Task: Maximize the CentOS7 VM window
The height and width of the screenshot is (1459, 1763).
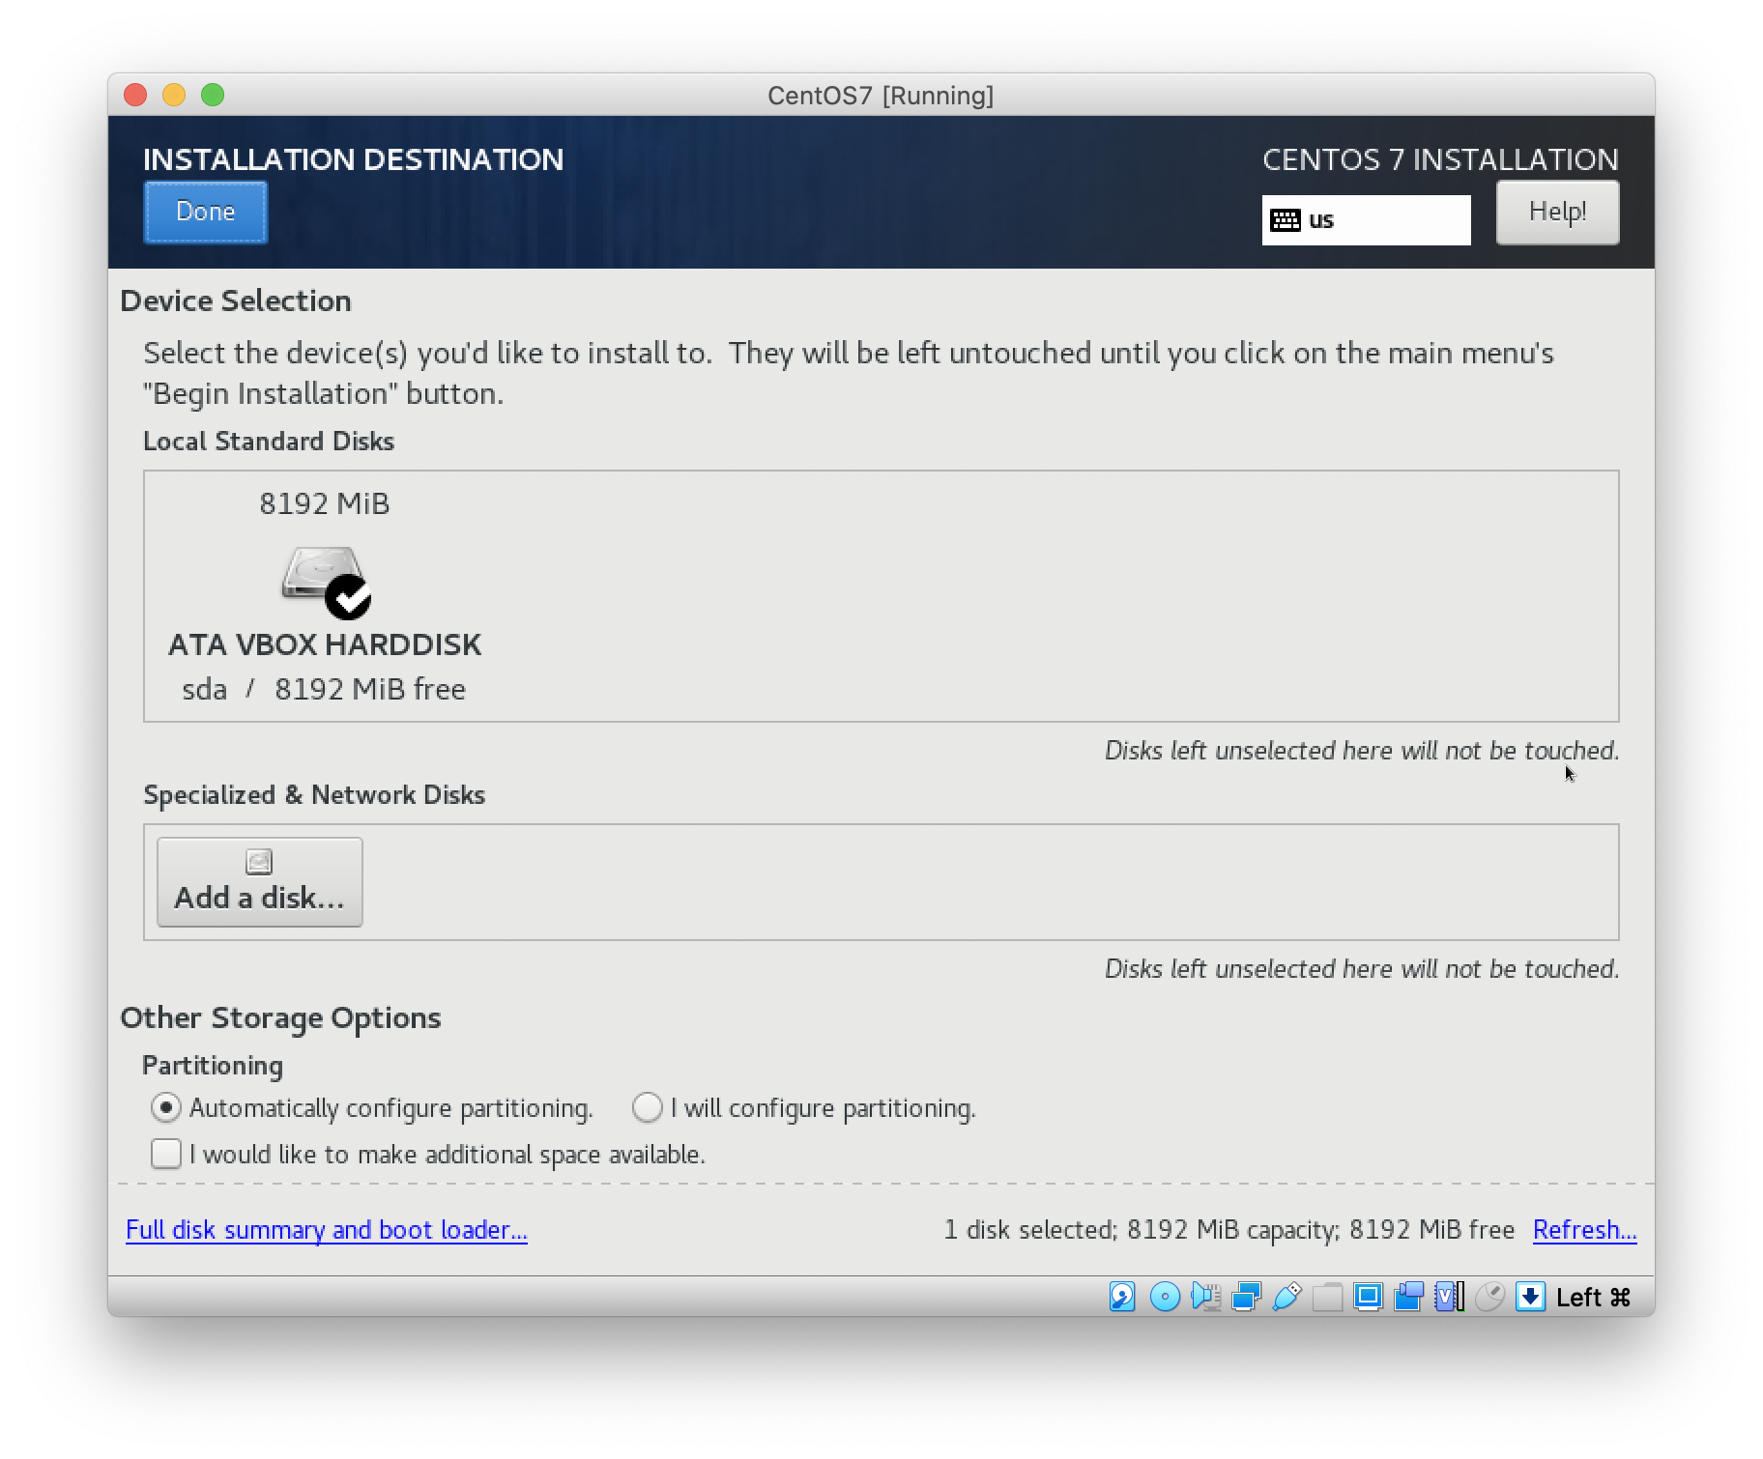Action: pos(213,95)
